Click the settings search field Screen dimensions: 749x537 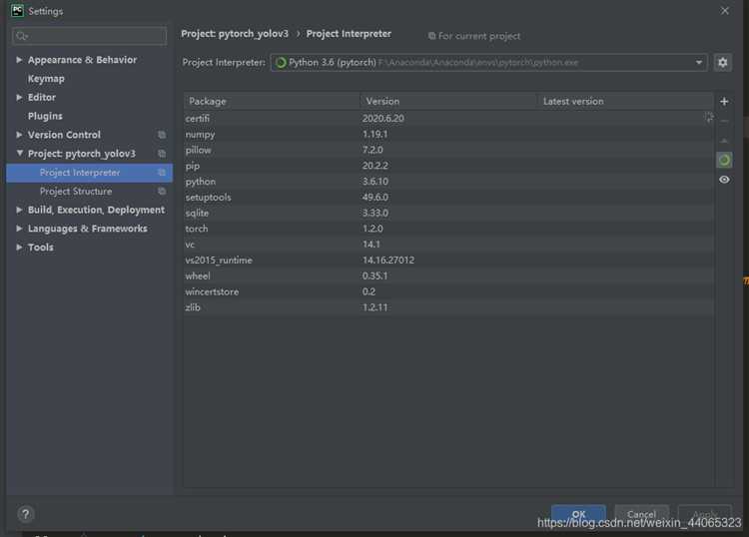tap(89, 36)
